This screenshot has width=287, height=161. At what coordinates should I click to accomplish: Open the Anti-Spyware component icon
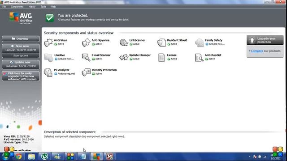86,42
